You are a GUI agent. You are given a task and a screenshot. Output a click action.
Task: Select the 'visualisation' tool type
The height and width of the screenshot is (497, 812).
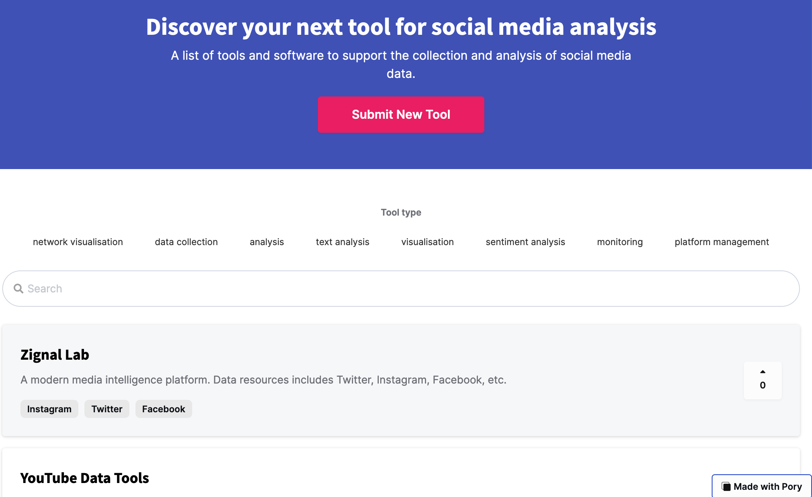[x=428, y=242]
